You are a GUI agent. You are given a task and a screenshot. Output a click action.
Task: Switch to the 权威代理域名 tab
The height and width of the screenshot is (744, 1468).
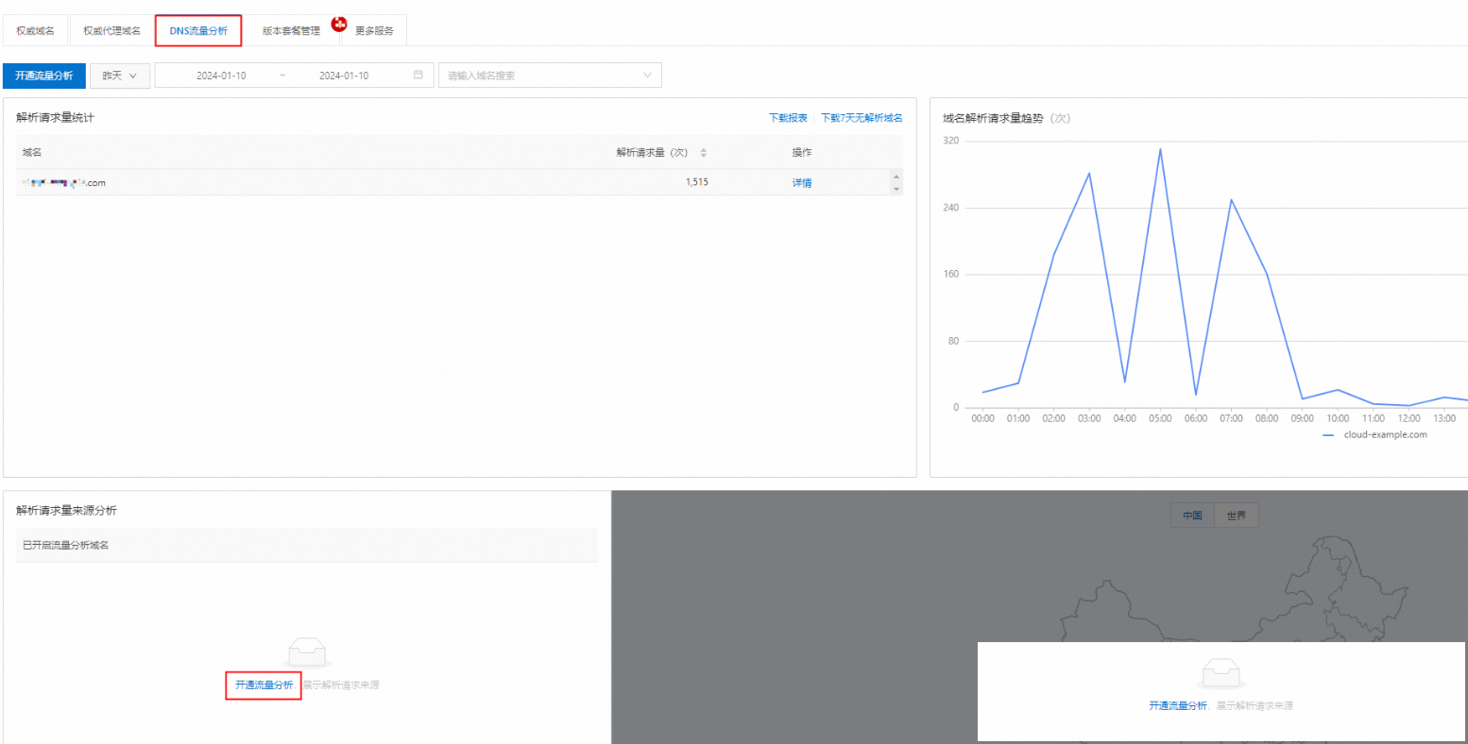pos(111,30)
